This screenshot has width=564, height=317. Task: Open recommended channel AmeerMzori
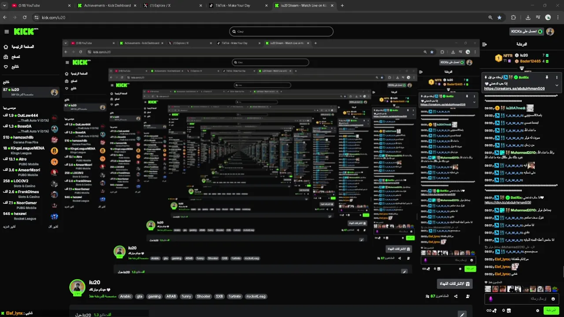pos(30,173)
